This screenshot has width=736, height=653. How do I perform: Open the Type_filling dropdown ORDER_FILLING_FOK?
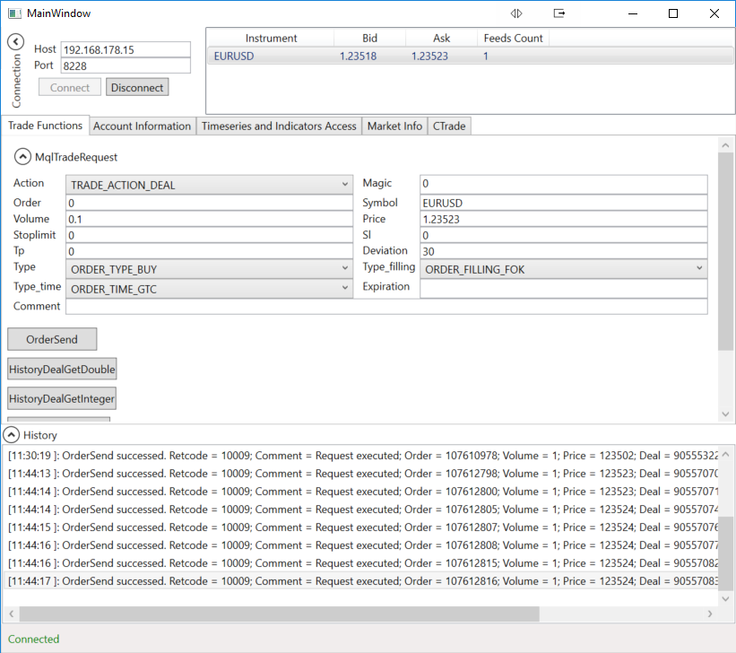(564, 269)
